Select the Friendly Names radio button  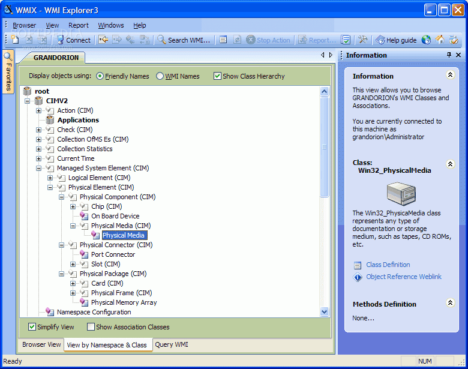click(100, 76)
